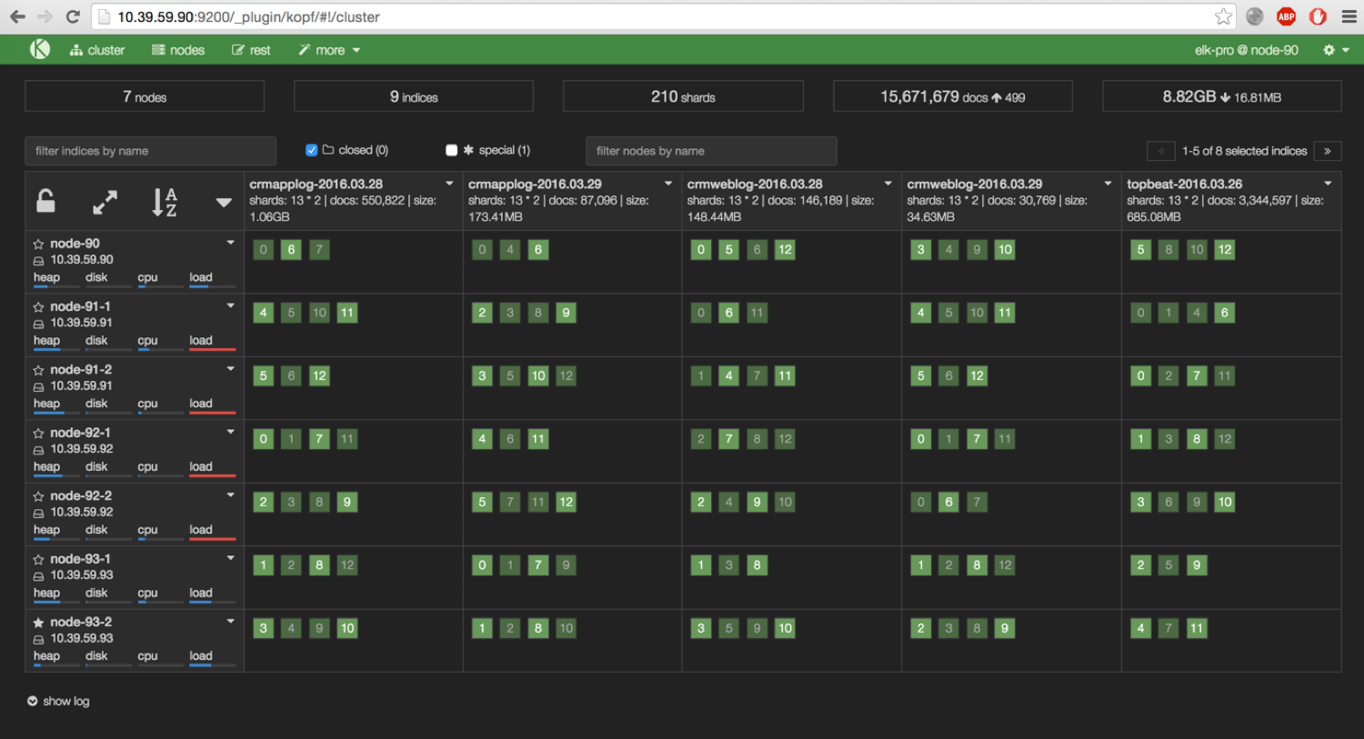Open the nodes tab
Screen dimensions: 1364x739
point(178,50)
